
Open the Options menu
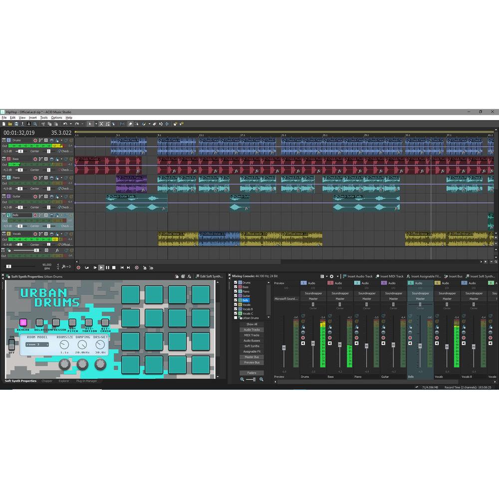(56, 117)
